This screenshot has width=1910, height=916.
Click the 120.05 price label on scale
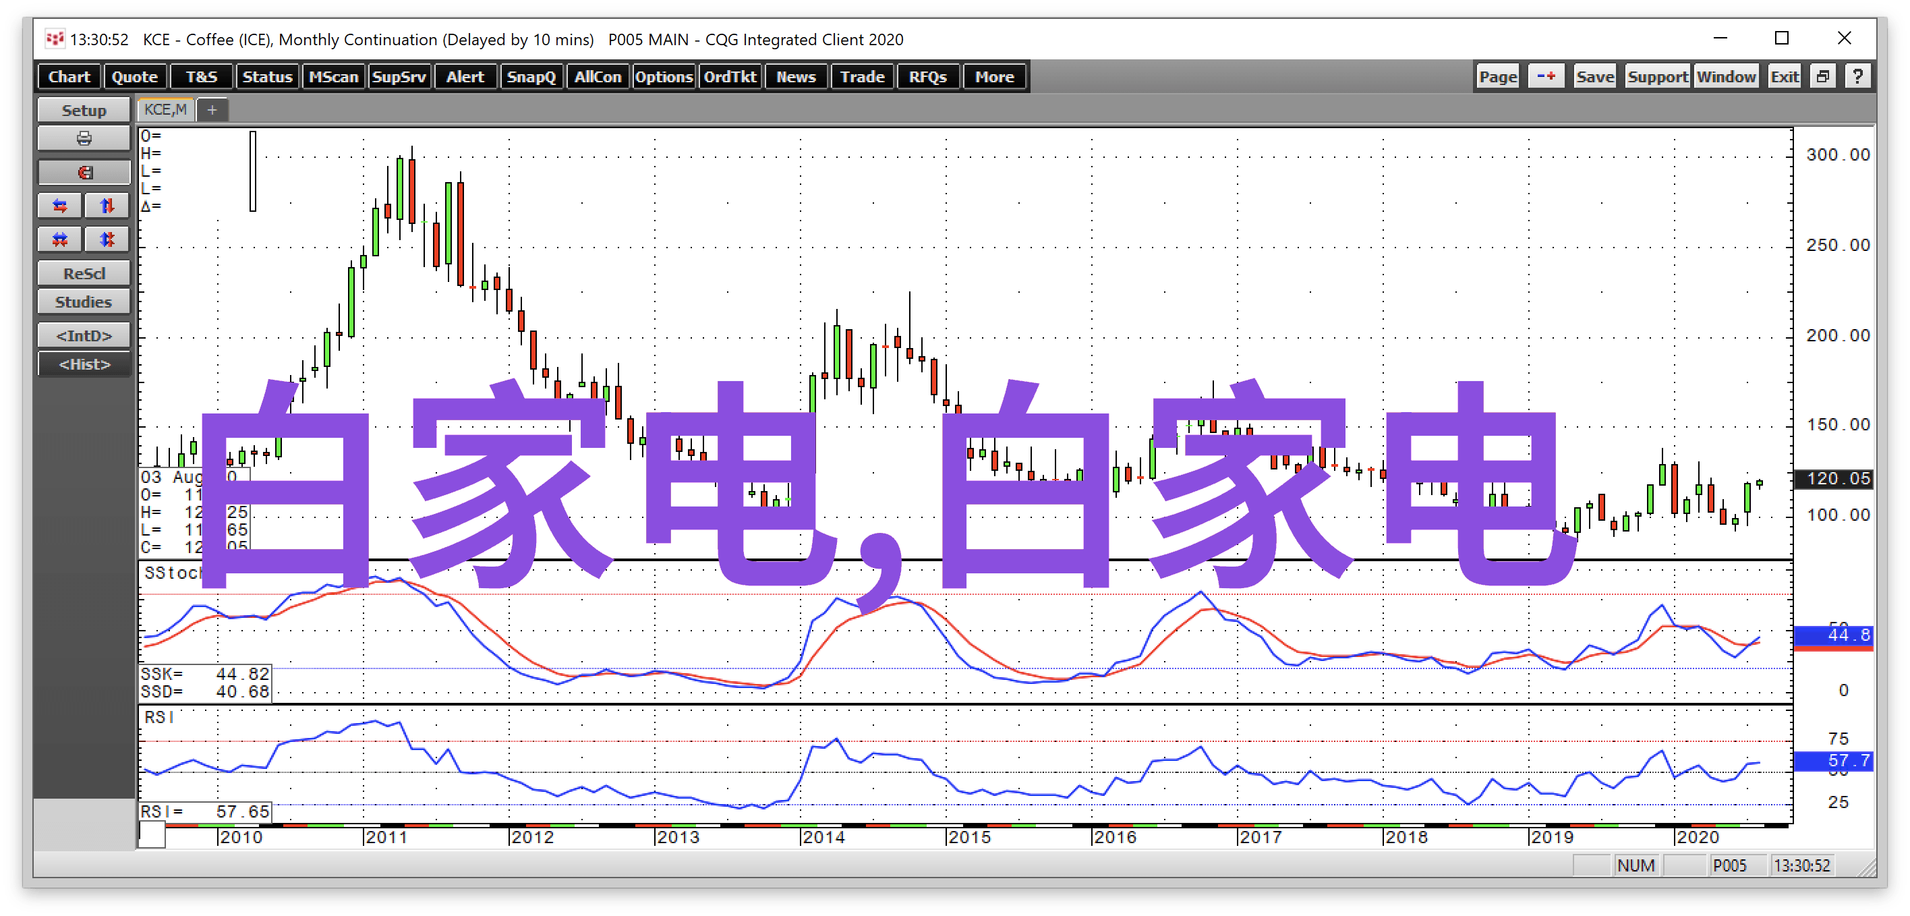tap(1837, 478)
